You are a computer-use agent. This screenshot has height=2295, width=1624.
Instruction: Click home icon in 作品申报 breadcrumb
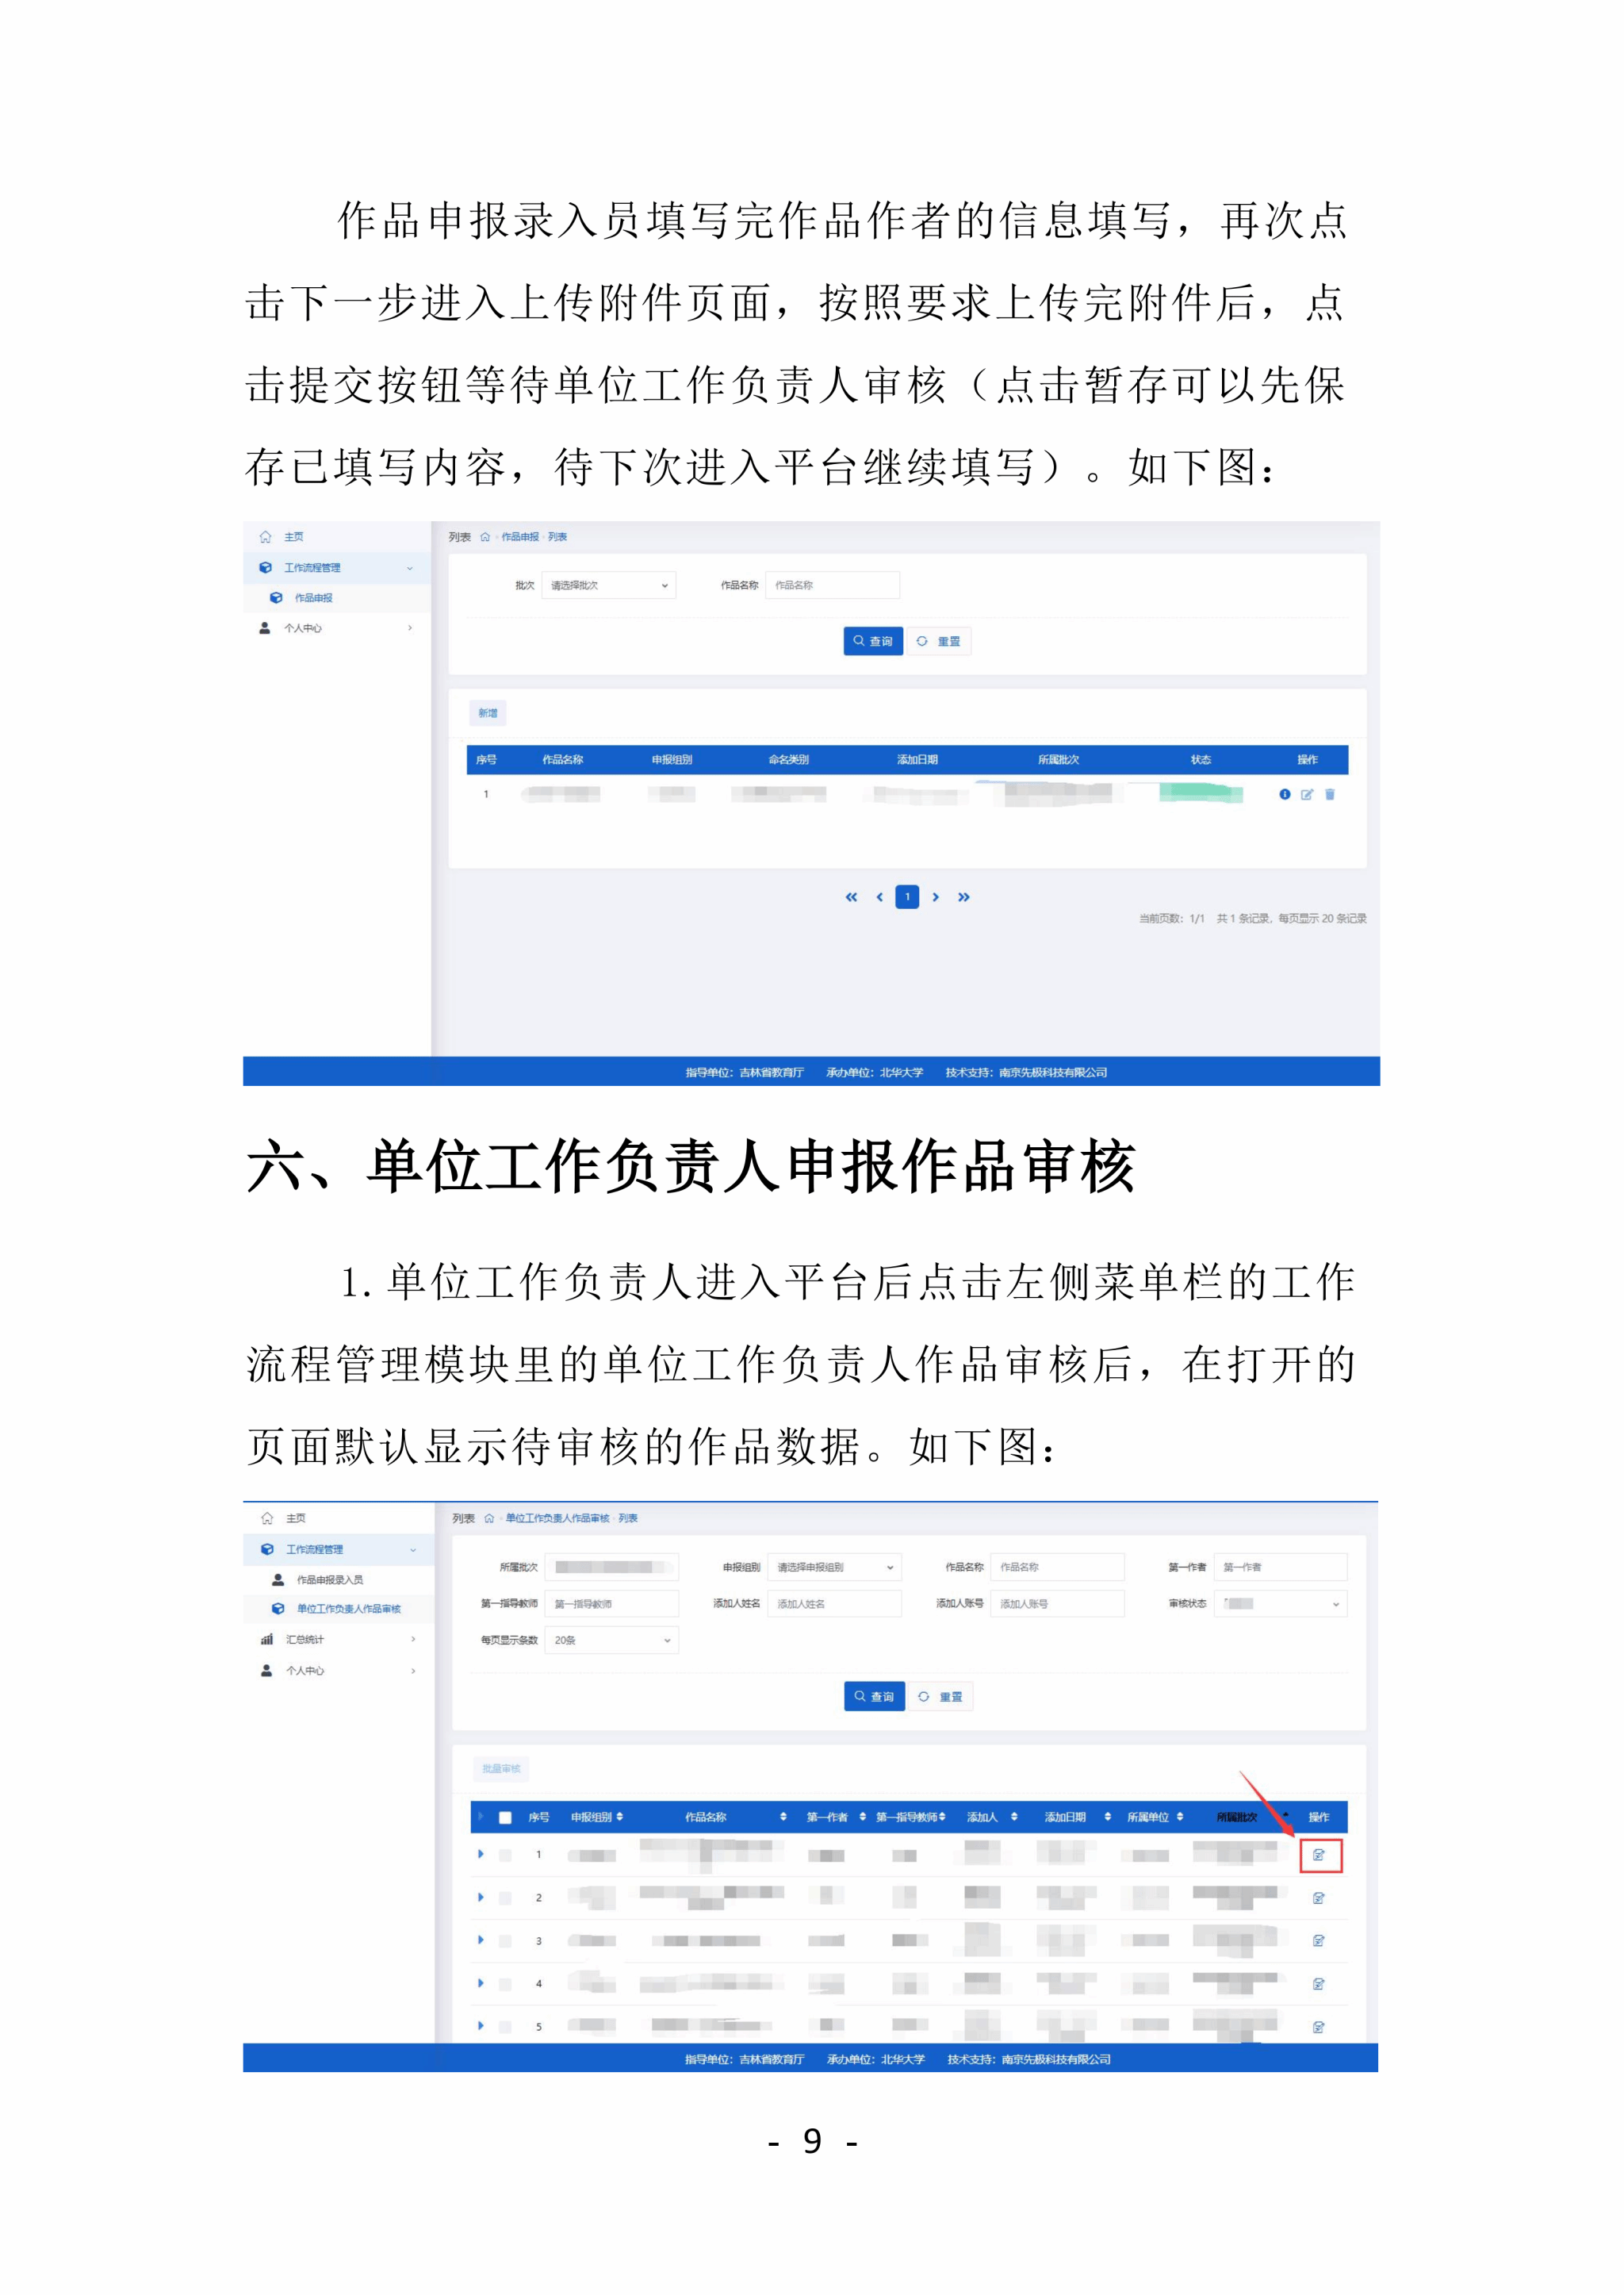point(485,537)
